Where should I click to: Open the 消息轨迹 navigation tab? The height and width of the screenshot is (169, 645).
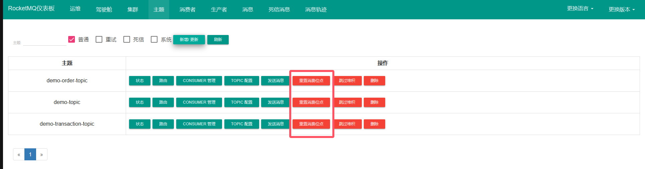click(x=316, y=9)
